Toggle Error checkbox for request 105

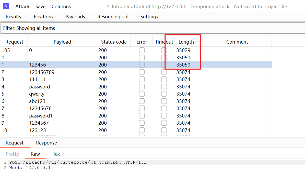(x=142, y=50)
